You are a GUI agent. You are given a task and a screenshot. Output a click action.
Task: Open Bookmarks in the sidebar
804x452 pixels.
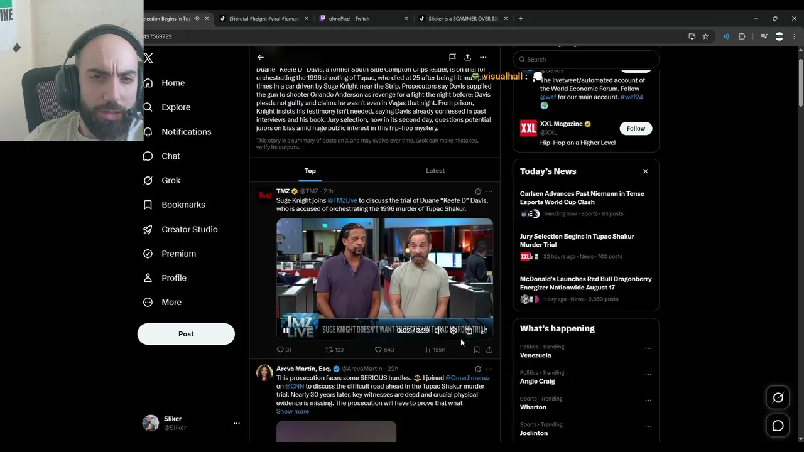(x=174, y=205)
